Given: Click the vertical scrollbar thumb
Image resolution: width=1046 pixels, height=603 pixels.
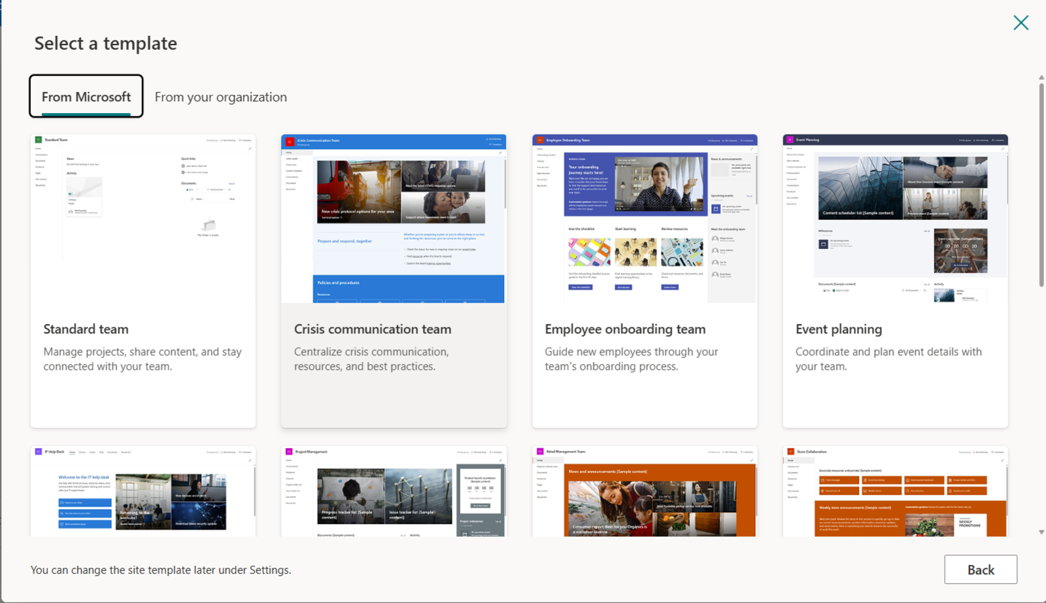Looking at the screenshot, I should click(1041, 183).
